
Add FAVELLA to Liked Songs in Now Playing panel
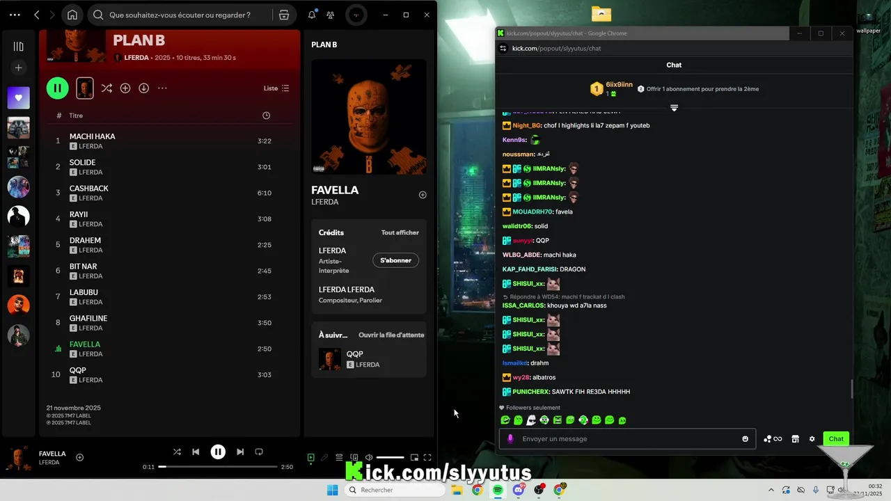423,195
